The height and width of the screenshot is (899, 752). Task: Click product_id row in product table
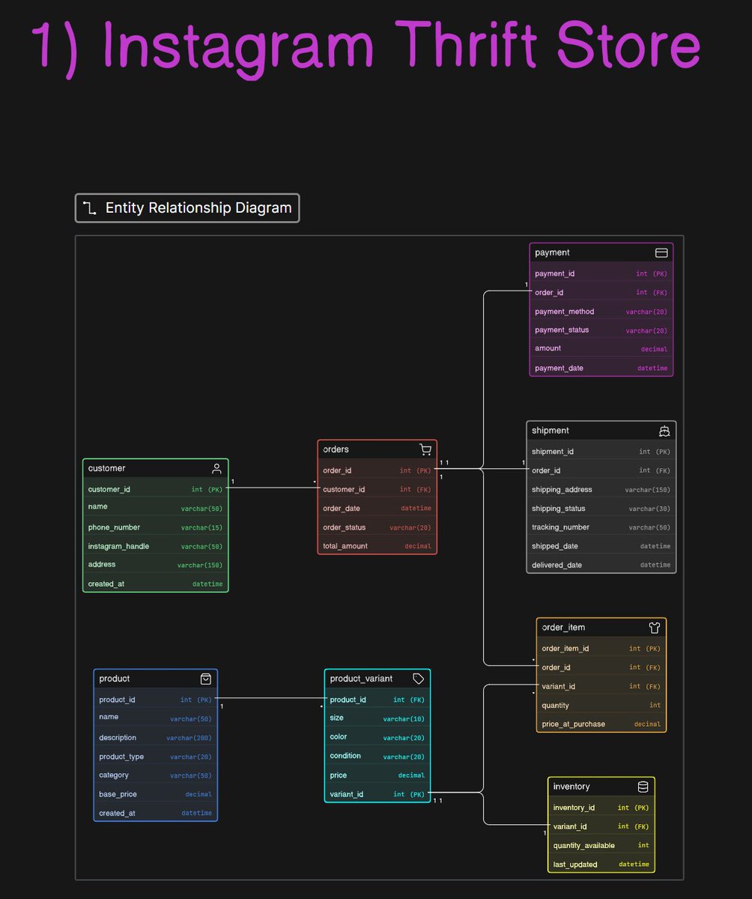coord(156,700)
